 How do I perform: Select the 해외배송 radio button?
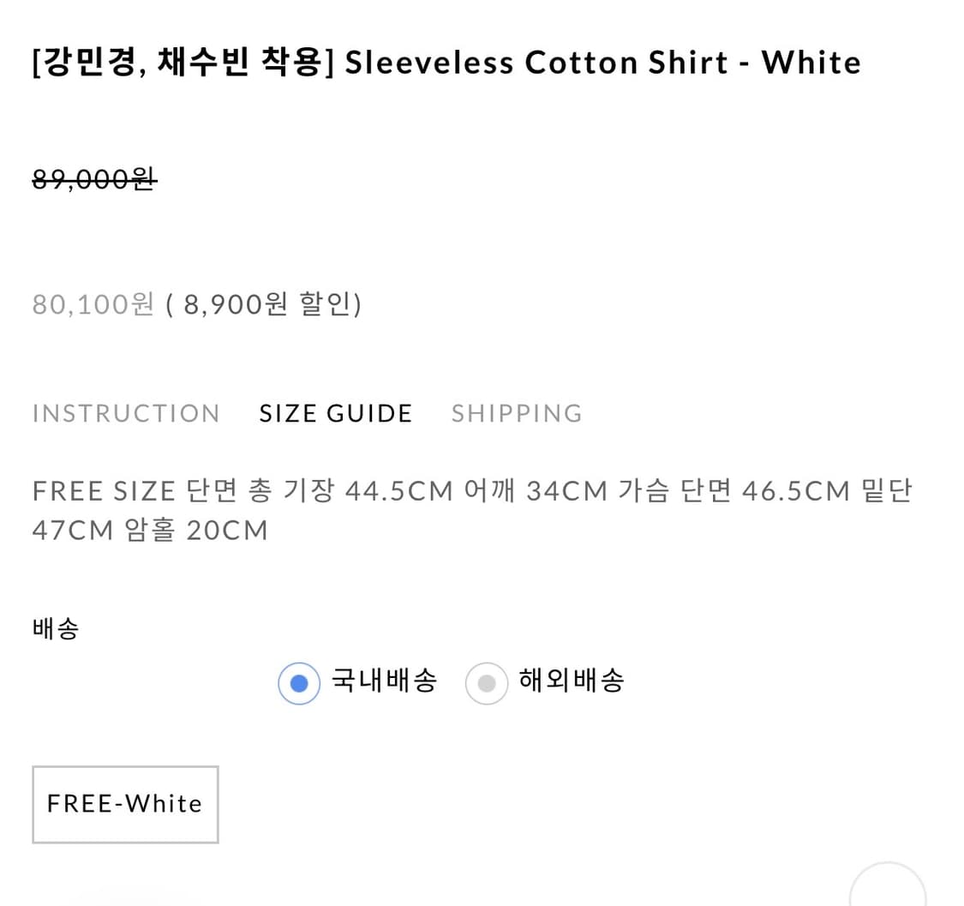click(x=486, y=684)
